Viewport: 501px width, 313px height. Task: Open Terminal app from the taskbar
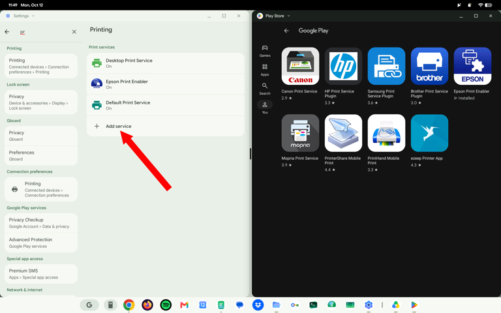tap(313, 305)
